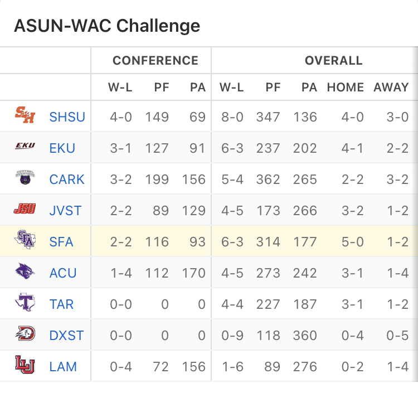Open the TAR team link
Viewport: 418px width, 398px height.
click(61, 304)
